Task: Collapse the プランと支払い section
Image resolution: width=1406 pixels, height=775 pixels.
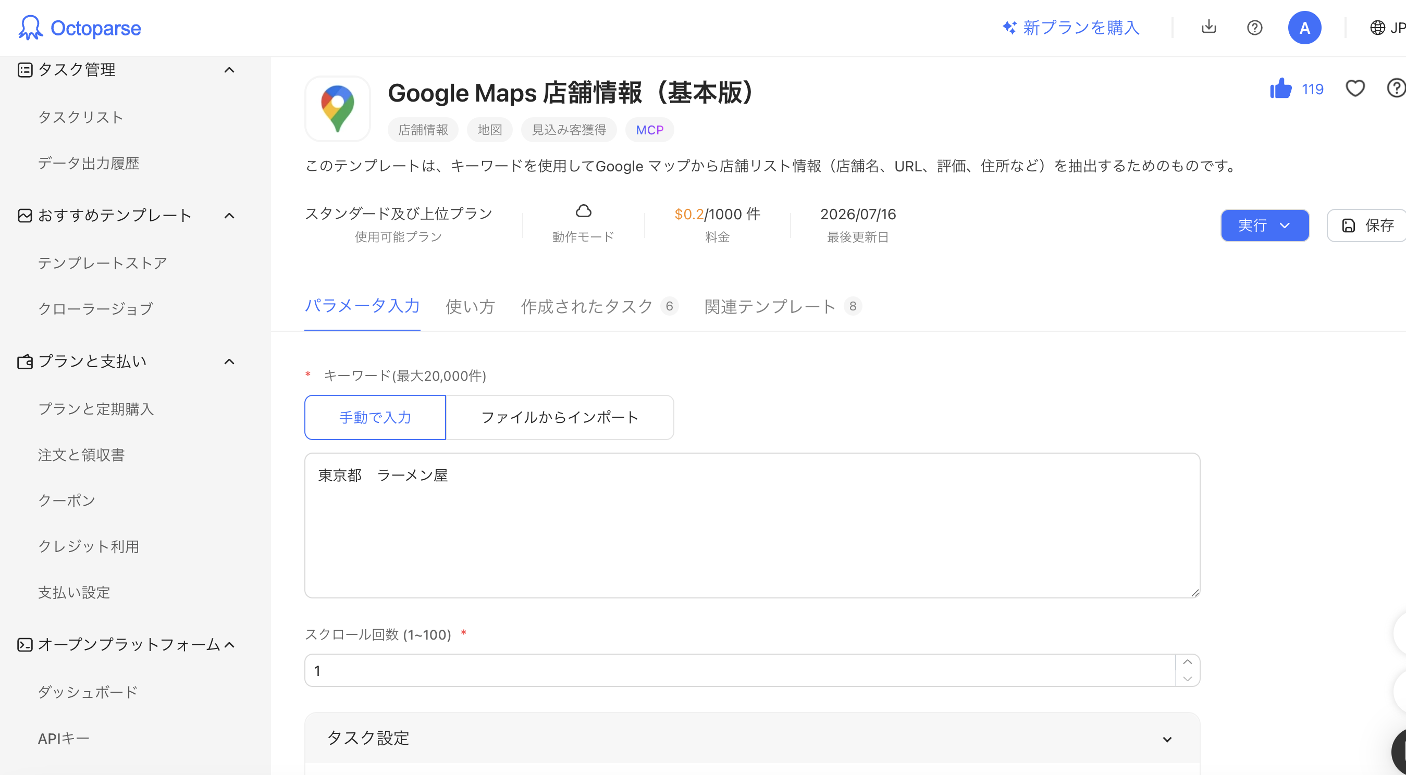Action: click(229, 361)
